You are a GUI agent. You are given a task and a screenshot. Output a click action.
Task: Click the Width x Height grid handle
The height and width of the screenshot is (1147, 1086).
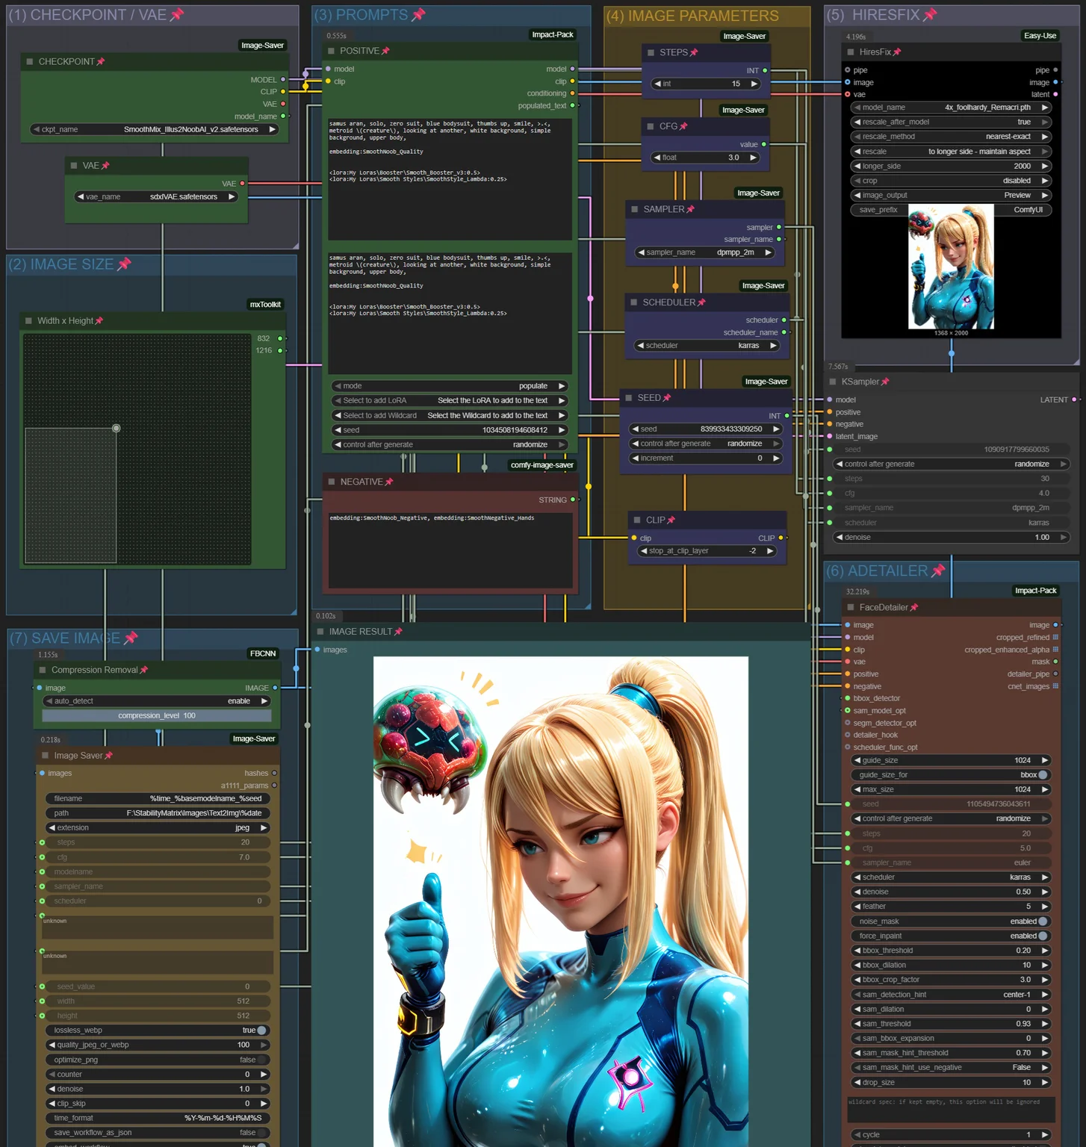(x=116, y=429)
